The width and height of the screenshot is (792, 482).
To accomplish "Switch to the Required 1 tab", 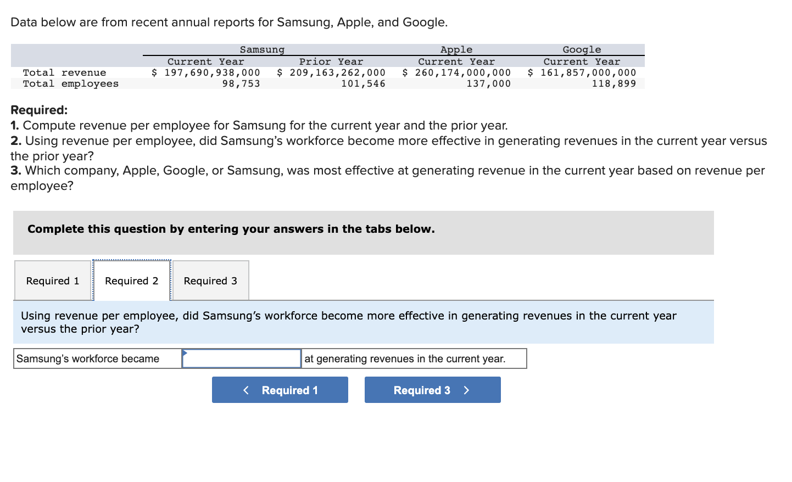I will 52,281.
